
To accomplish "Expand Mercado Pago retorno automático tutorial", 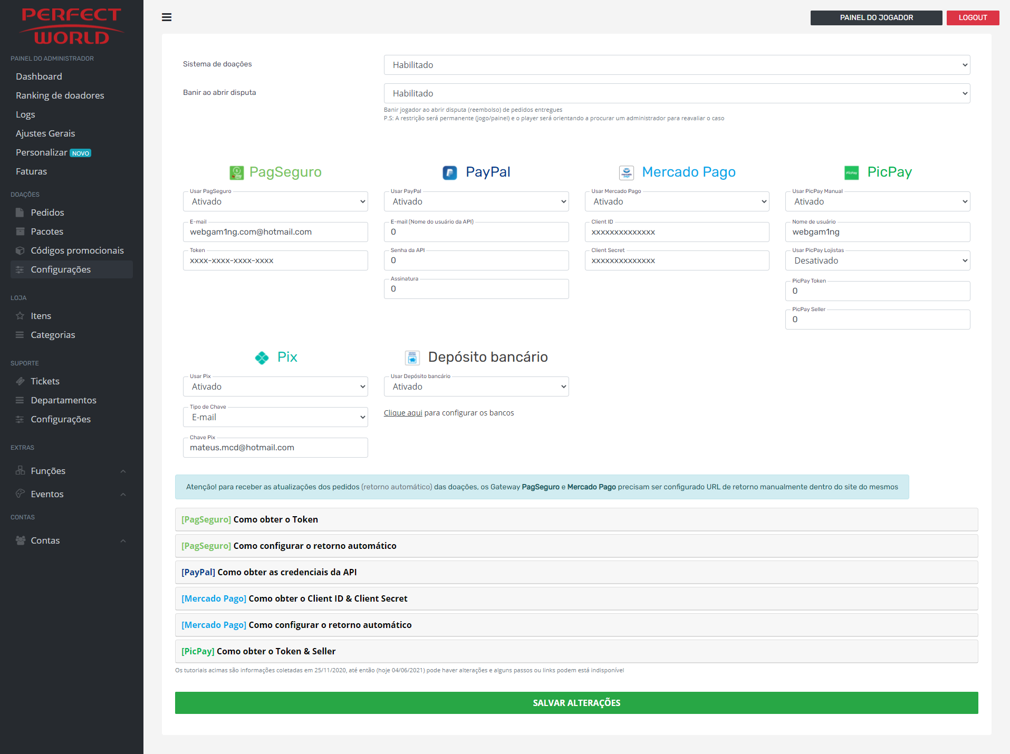I will 576,625.
